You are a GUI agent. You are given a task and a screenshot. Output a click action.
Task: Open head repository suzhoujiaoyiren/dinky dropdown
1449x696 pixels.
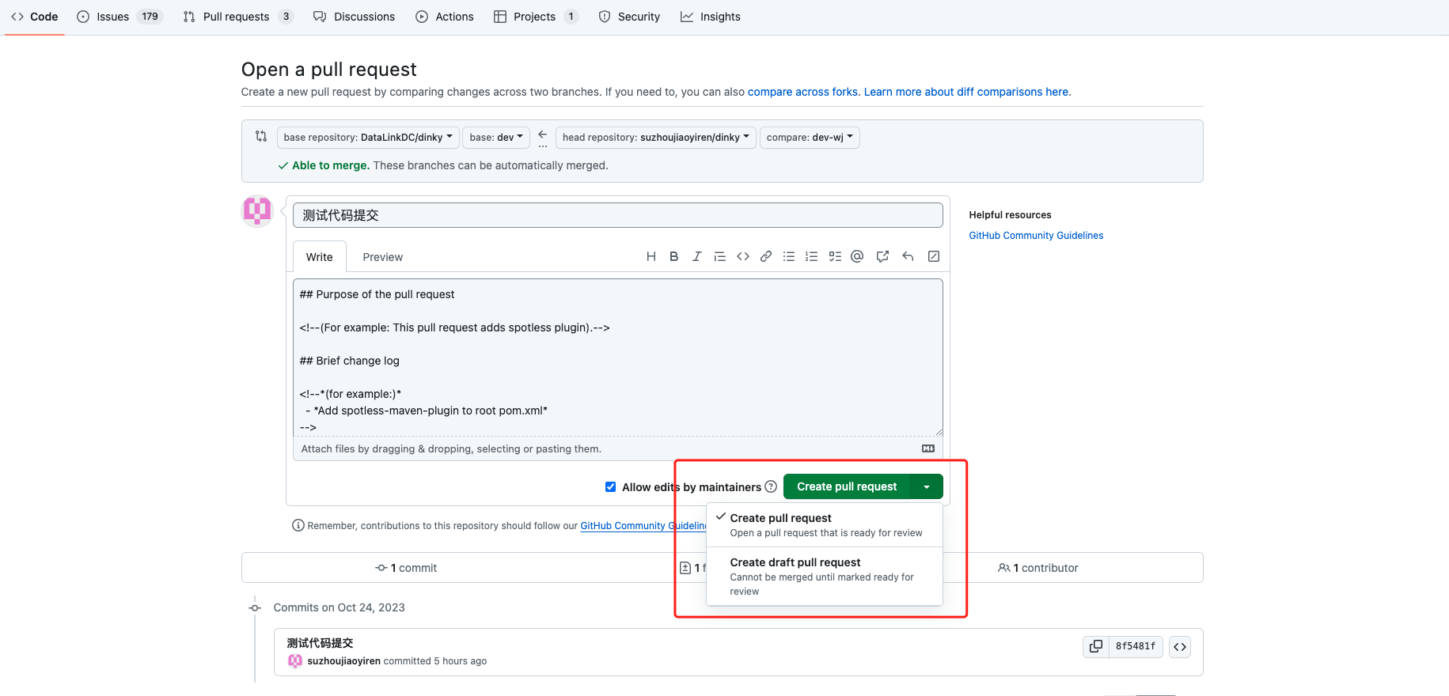(656, 137)
